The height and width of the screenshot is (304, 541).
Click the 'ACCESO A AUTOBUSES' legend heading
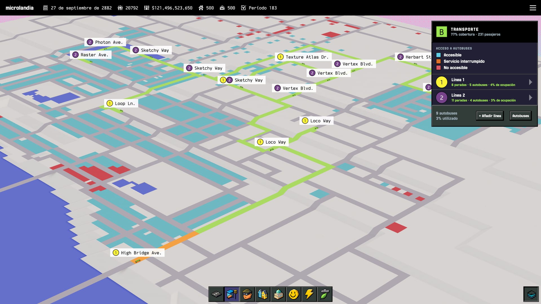pos(454,48)
